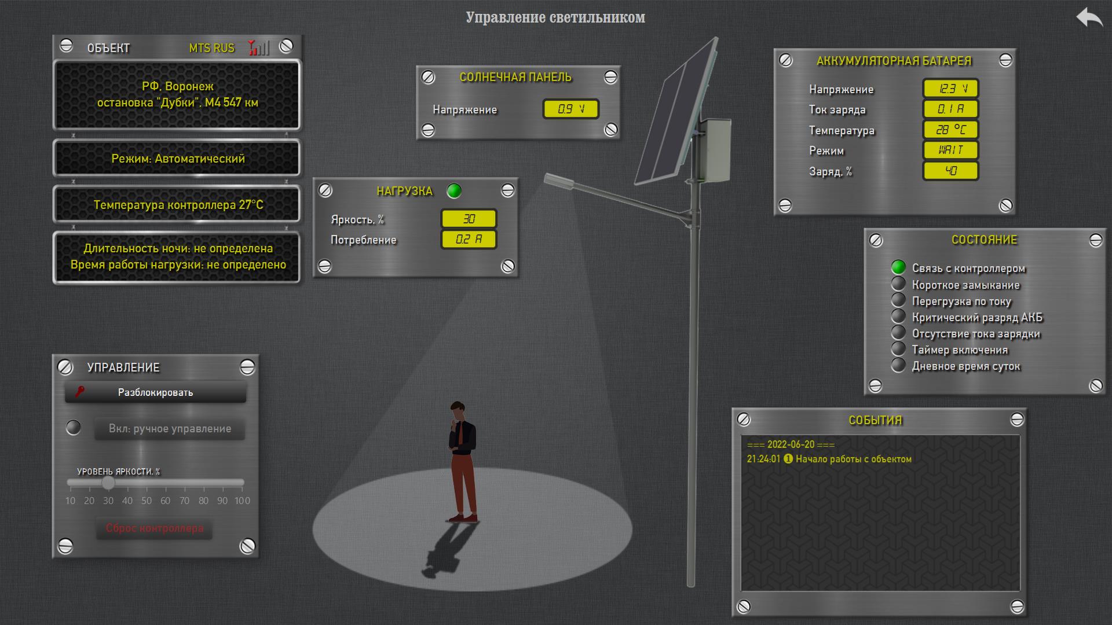Click the green load status indicator
The image size is (1112, 625).
(454, 191)
